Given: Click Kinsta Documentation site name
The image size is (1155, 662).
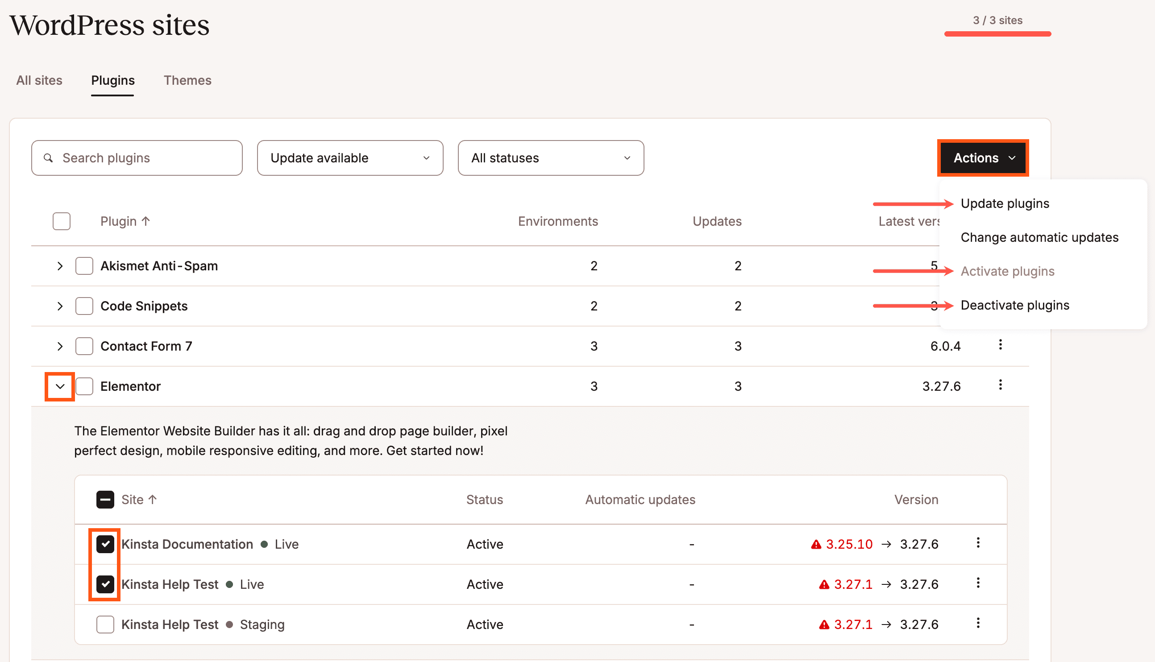Looking at the screenshot, I should coord(187,544).
